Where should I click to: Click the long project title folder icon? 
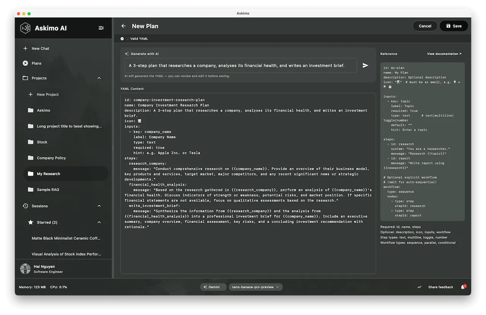pos(31,127)
